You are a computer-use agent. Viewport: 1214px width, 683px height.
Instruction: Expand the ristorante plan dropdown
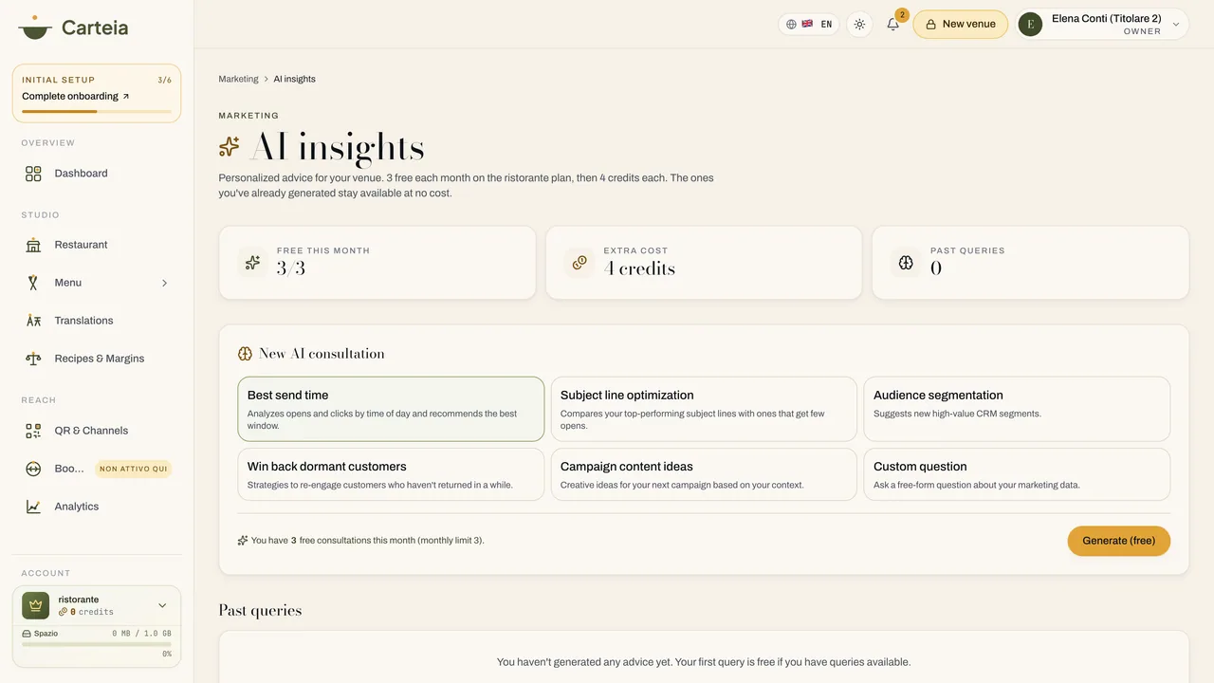(x=162, y=605)
